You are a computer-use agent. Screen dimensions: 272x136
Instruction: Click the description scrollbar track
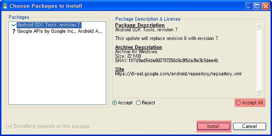[259, 59]
